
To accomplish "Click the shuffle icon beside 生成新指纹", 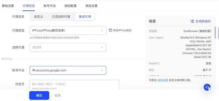I will coord(192,21).
